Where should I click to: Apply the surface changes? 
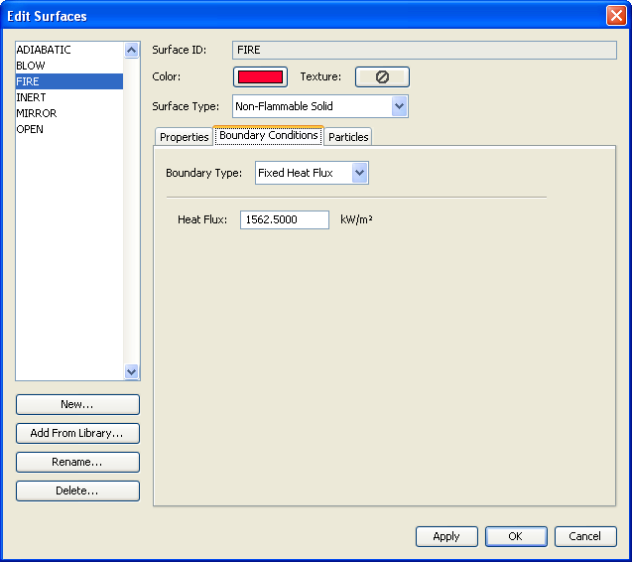click(446, 536)
